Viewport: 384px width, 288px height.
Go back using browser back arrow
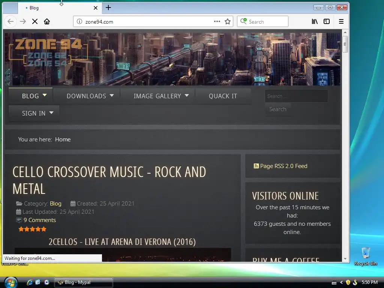(10, 21)
